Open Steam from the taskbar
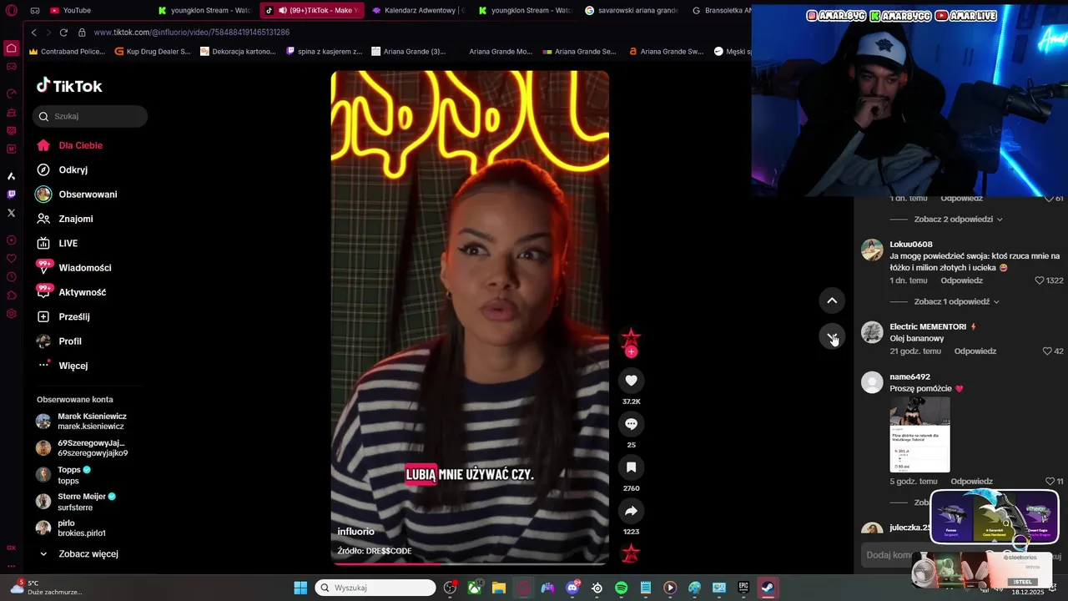The width and height of the screenshot is (1068, 601). pos(768,588)
